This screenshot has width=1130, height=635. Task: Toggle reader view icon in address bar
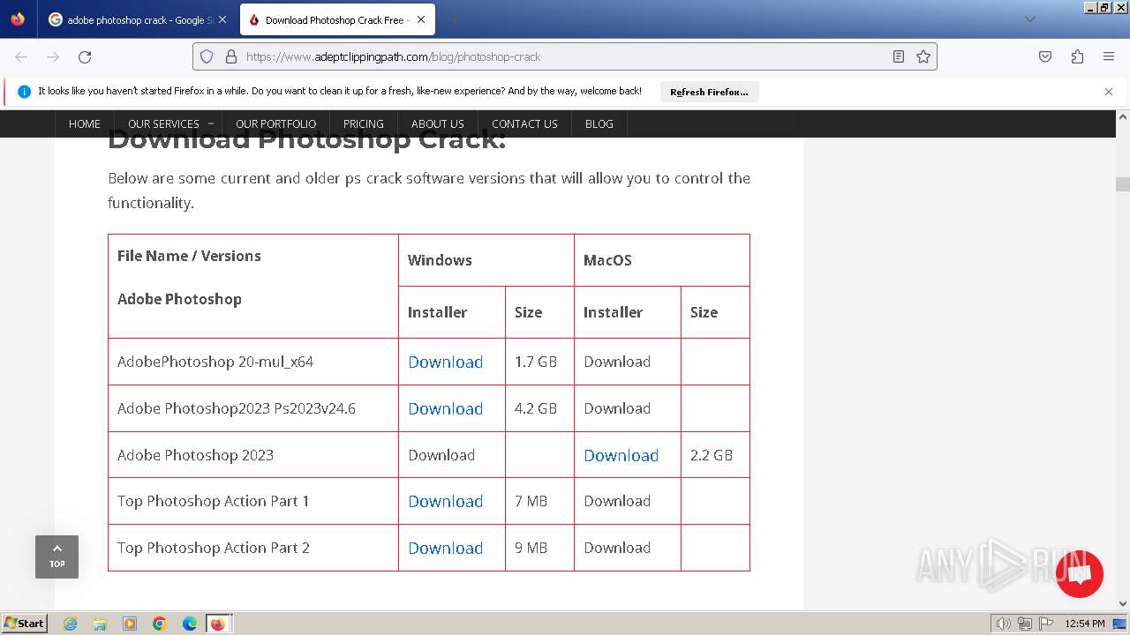coord(899,56)
